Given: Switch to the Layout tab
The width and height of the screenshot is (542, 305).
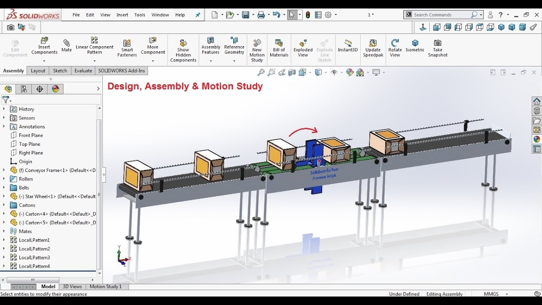Looking at the screenshot, I should click(38, 71).
